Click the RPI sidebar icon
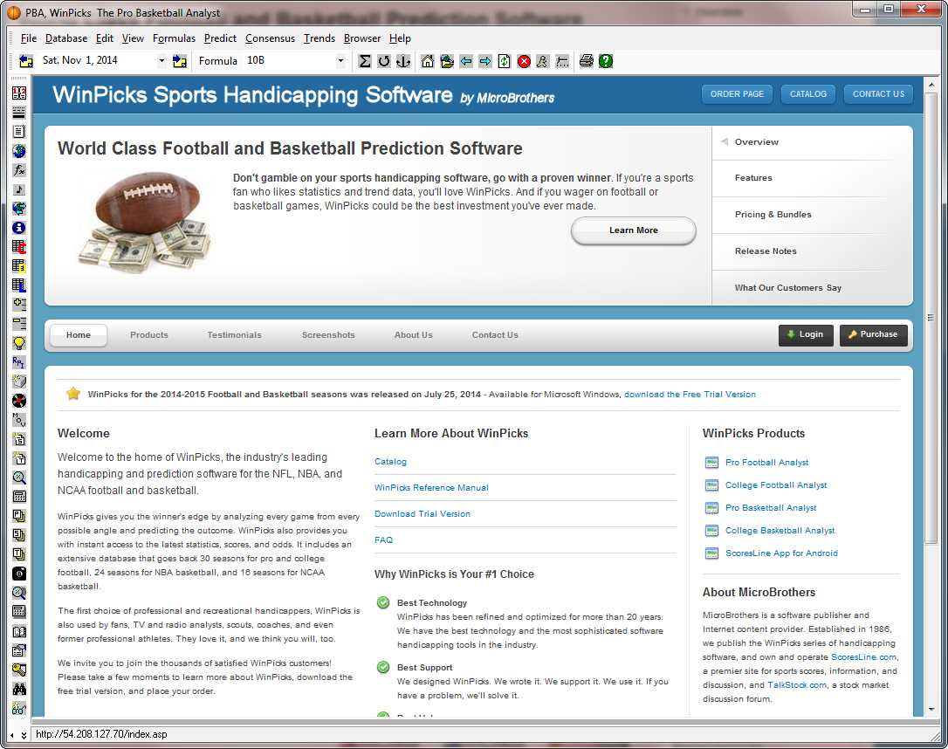The height and width of the screenshot is (749, 948). 19,362
